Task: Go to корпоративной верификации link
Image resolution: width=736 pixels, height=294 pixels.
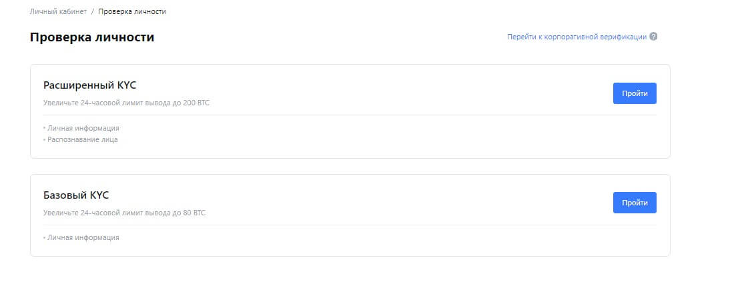Action: click(577, 37)
